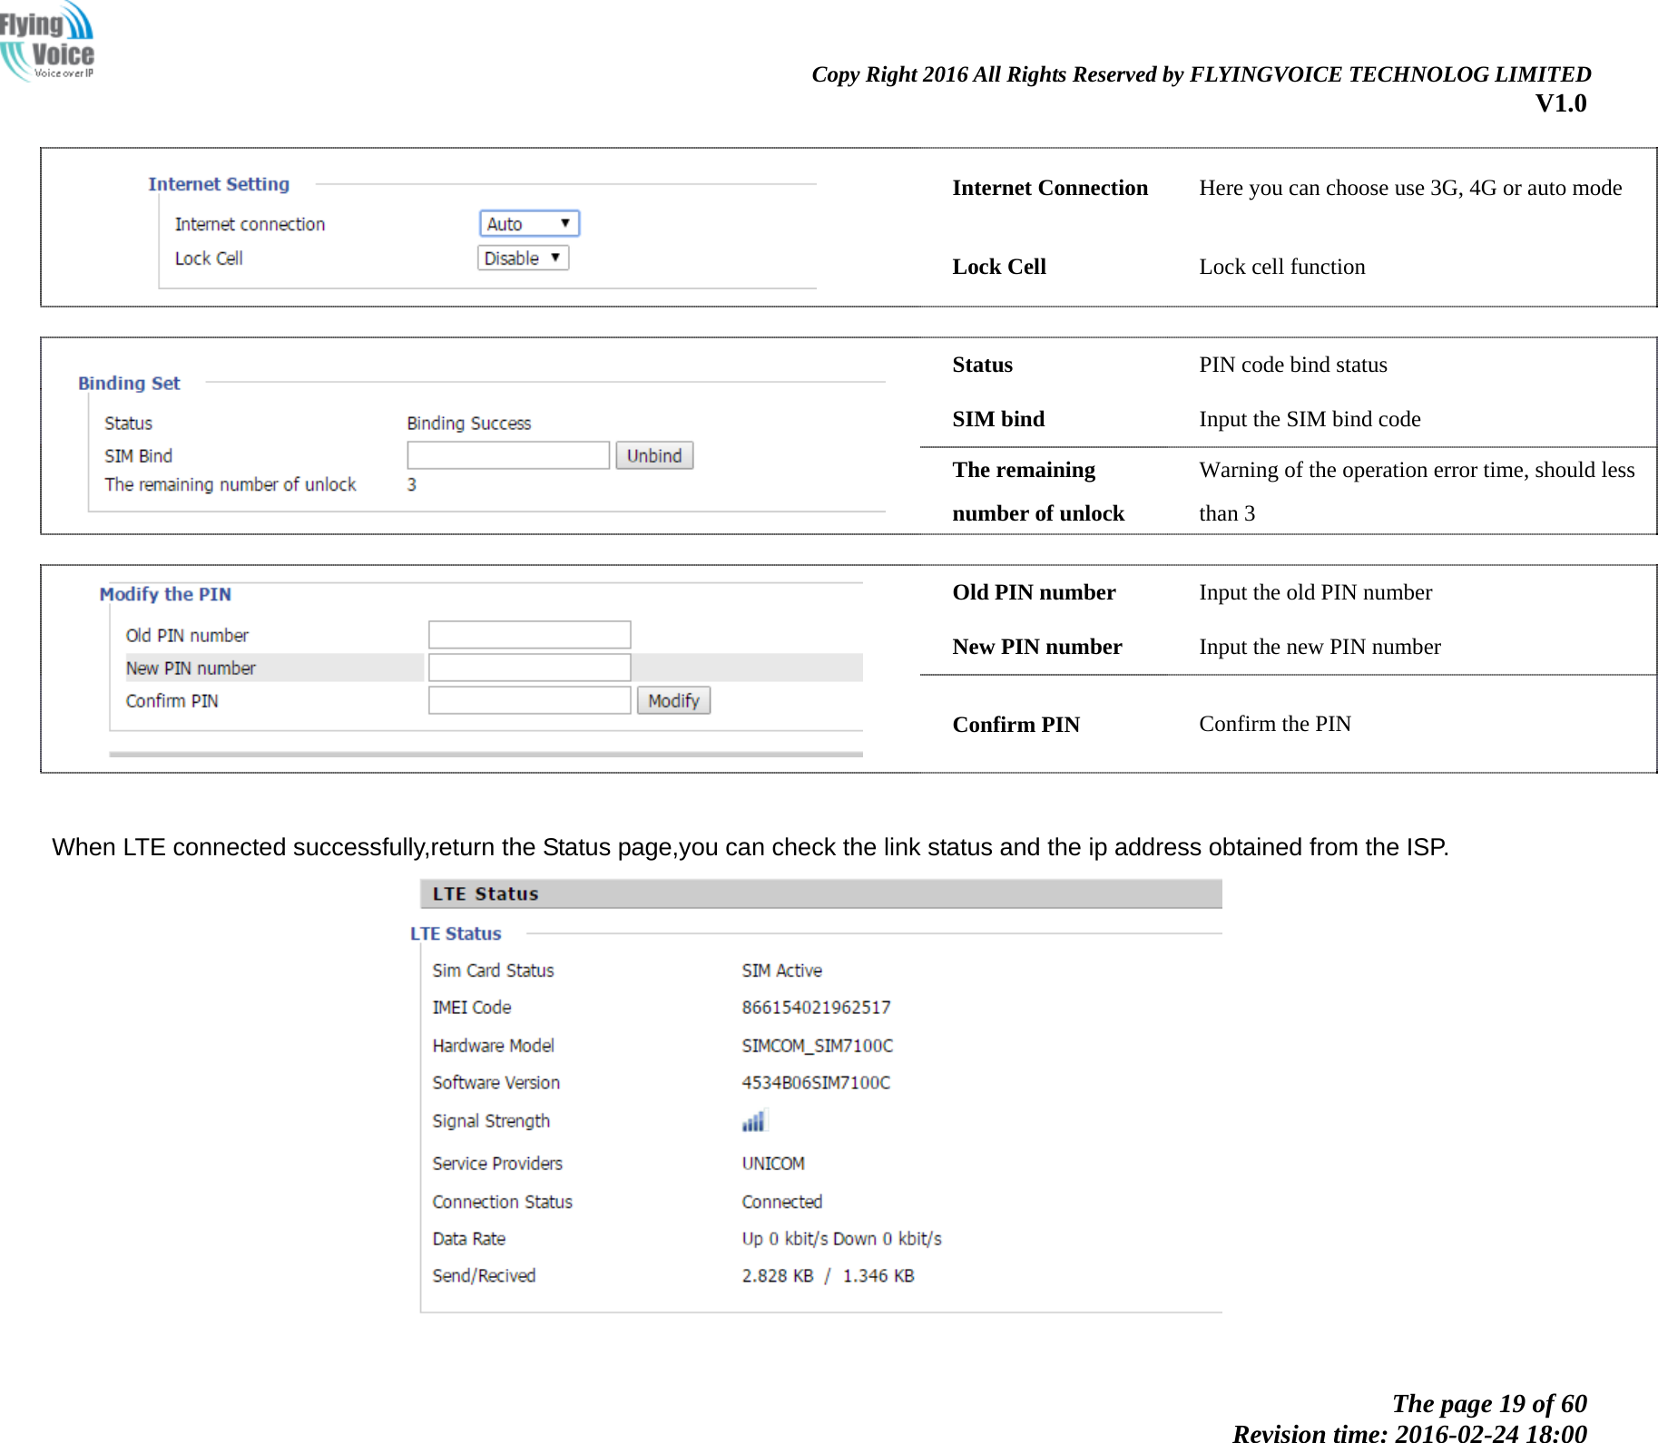Open the Lock Cell dropdown showing Disable
1658x1443 pixels.
point(522,258)
